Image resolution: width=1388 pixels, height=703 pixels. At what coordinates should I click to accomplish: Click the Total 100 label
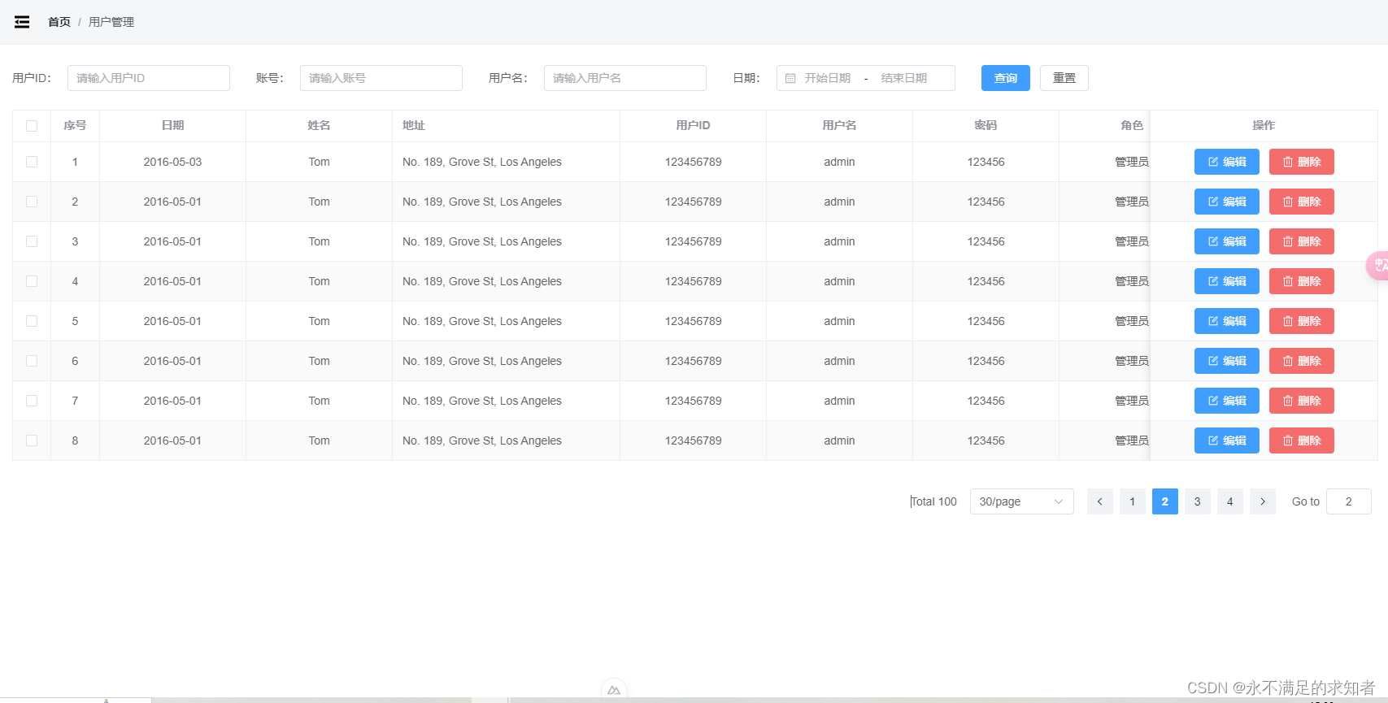point(933,501)
